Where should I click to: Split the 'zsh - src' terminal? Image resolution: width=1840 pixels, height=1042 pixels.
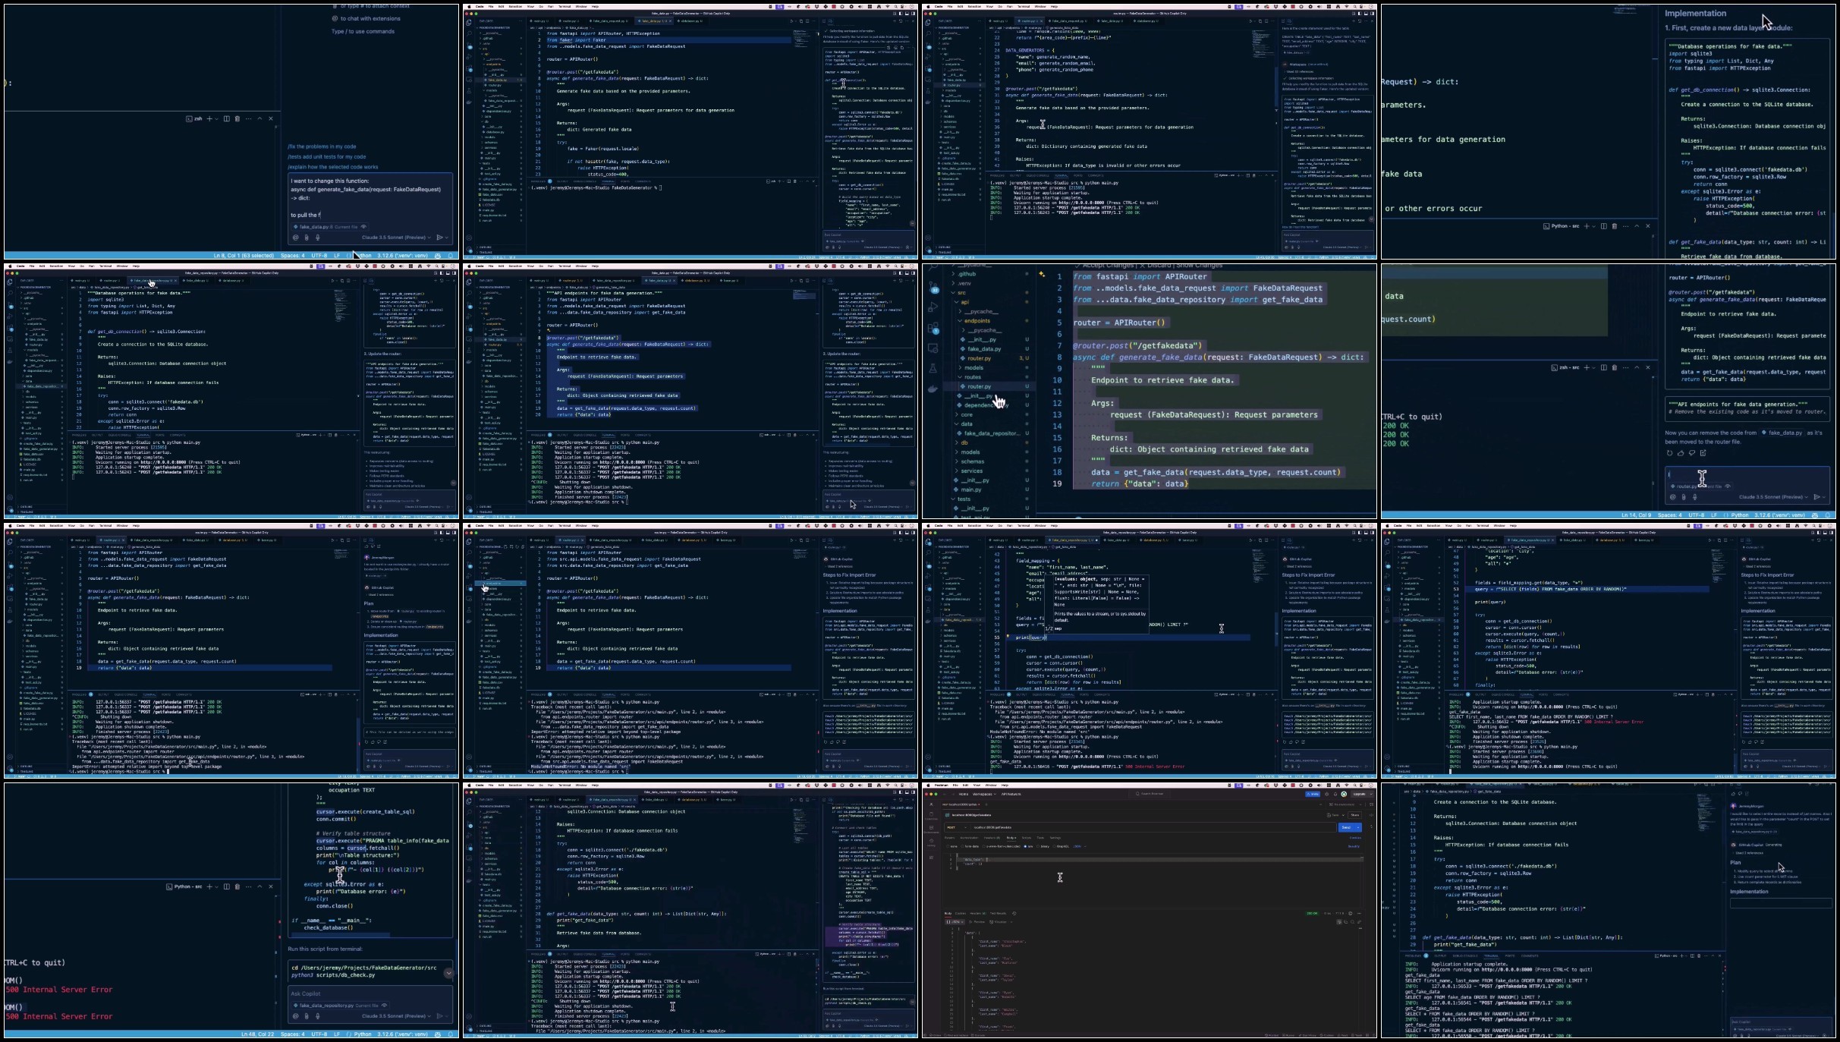pos(1603,367)
